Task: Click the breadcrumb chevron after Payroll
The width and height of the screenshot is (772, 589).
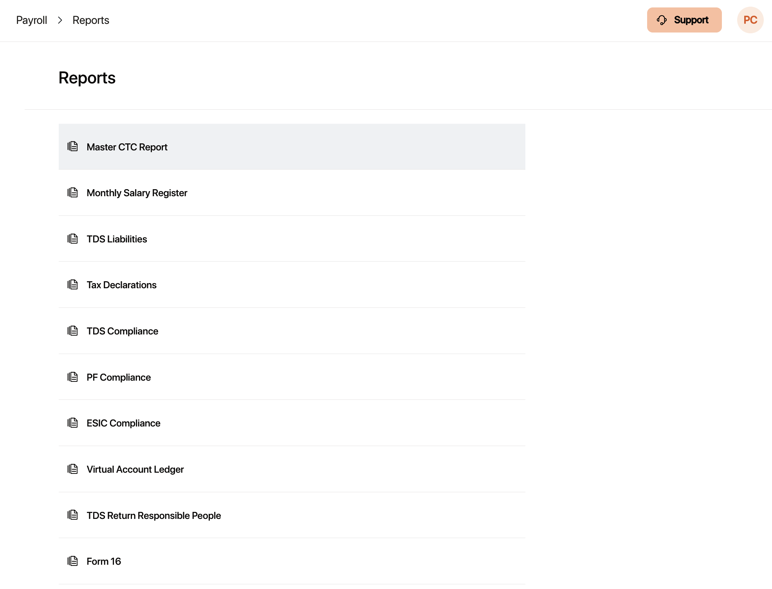Action: pyautogui.click(x=60, y=20)
